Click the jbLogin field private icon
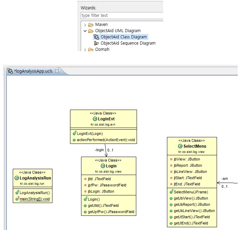247x230 pixels. coord(85,192)
